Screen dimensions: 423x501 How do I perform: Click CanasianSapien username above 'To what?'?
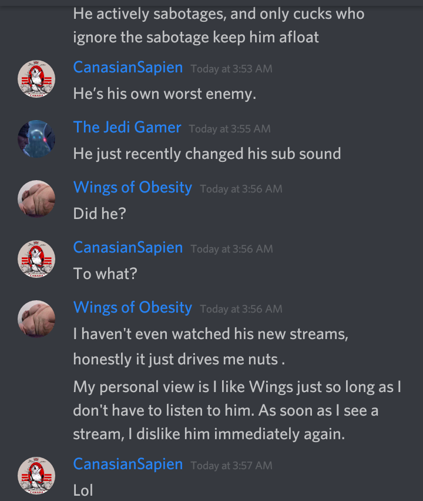pos(128,248)
